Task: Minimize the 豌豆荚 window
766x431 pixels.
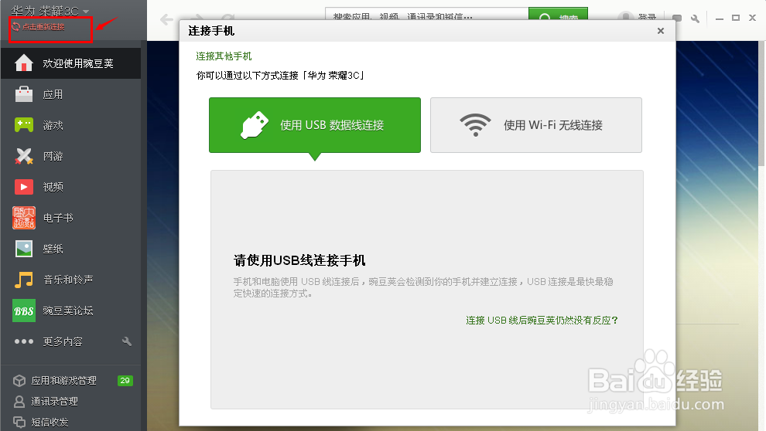Action: coord(719,18)
